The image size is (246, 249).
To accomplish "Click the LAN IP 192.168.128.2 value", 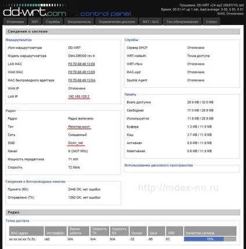I will point(79,96).
